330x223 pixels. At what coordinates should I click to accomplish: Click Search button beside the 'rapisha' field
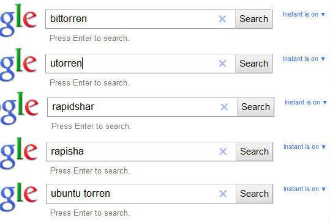click(x=254, y=152)
